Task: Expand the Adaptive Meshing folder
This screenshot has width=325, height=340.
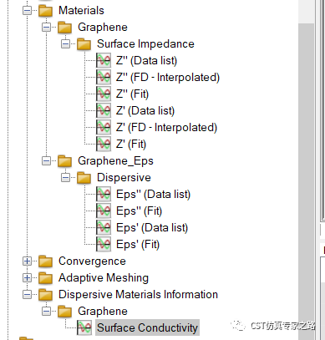Action: pyautogui.click(x=27, y=278)
